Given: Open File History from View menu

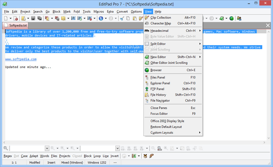Looking at the screenshot, I should (173, 95).
